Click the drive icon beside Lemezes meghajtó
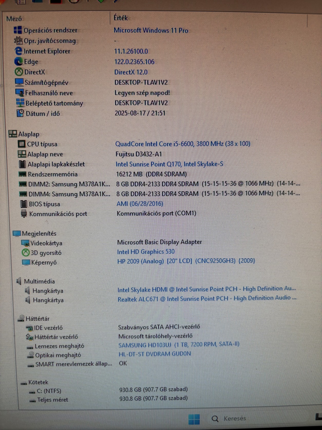The image size is (322, 430). (x=30, y=347)
